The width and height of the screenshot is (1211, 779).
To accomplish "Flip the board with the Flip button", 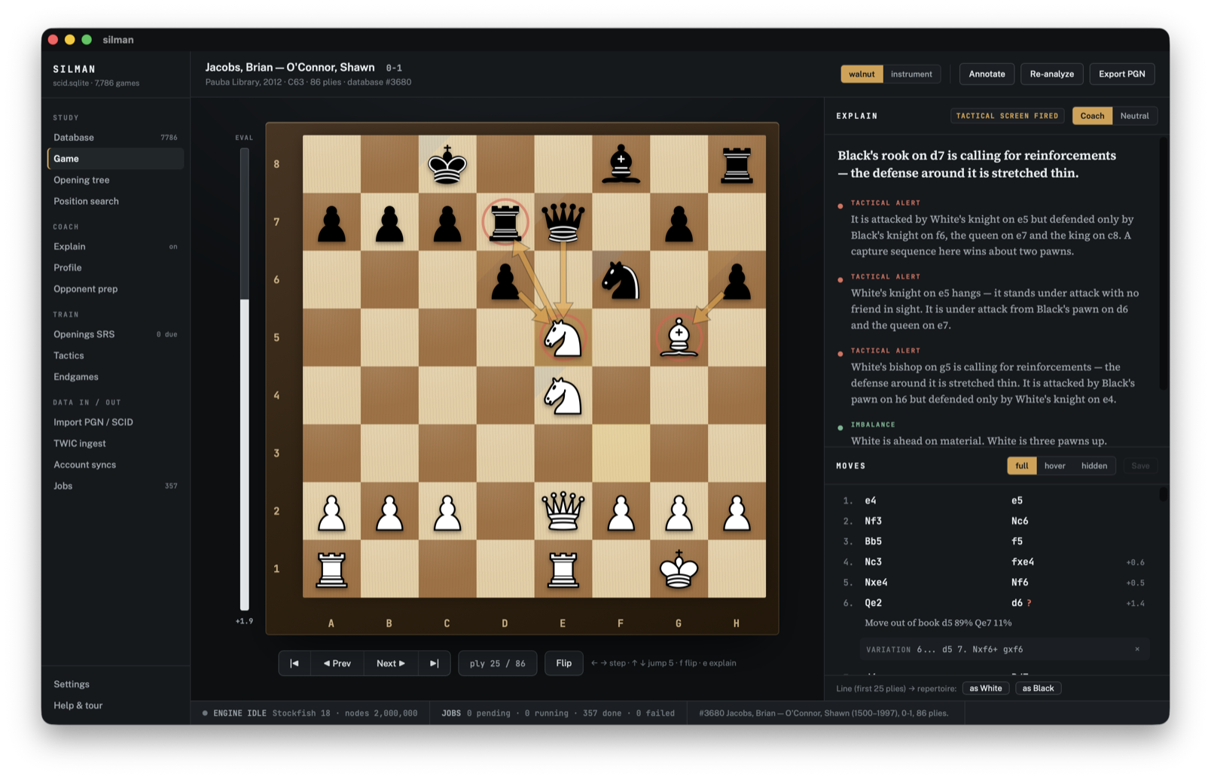I will pos(563,663).
